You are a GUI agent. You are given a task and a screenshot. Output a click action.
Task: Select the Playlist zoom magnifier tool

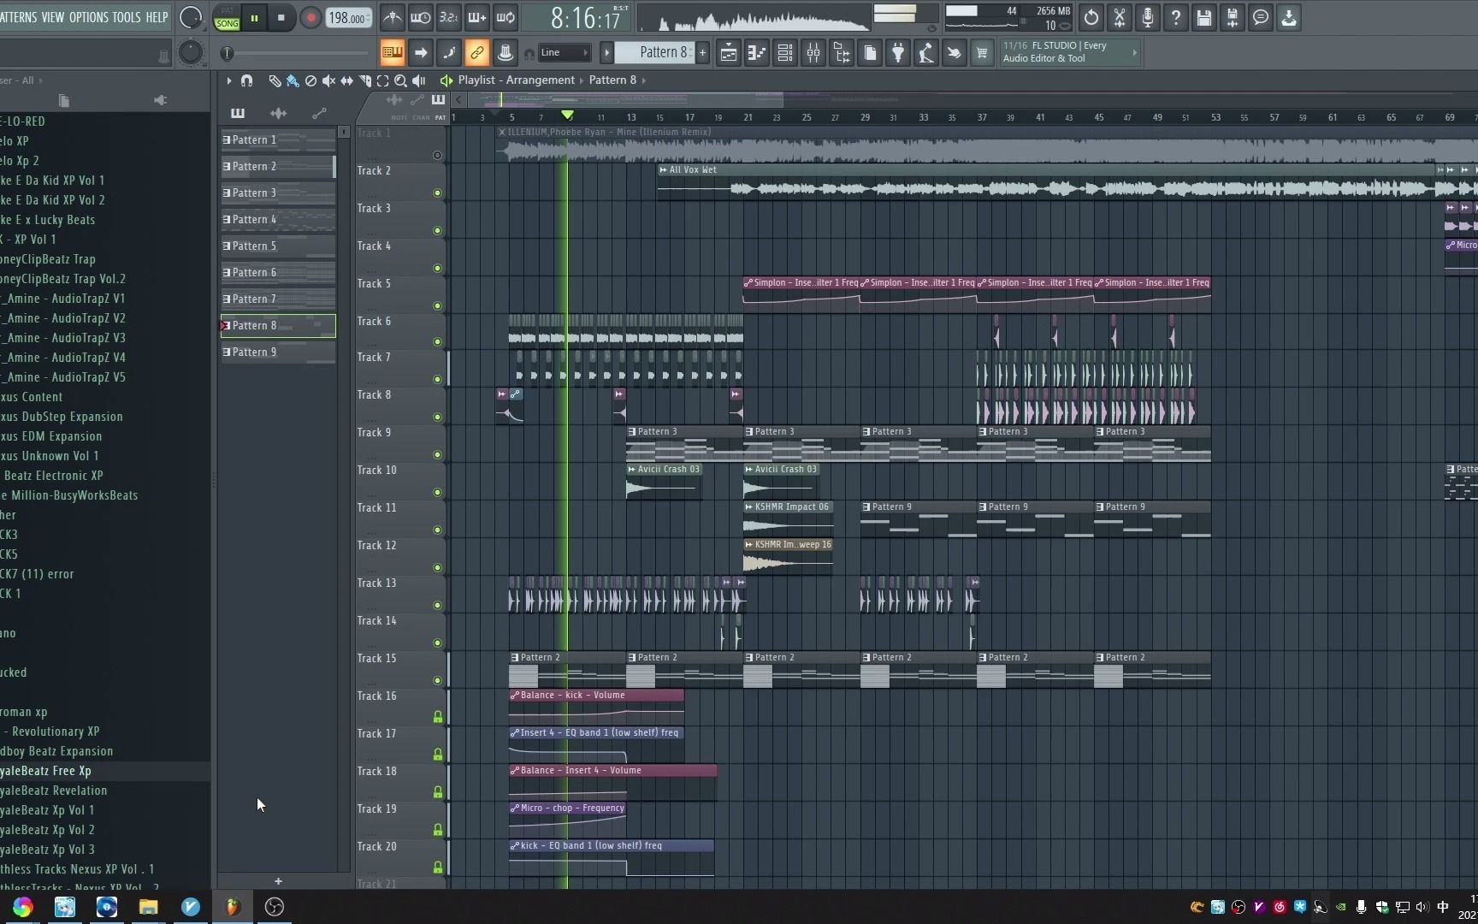tap(400, 80)
